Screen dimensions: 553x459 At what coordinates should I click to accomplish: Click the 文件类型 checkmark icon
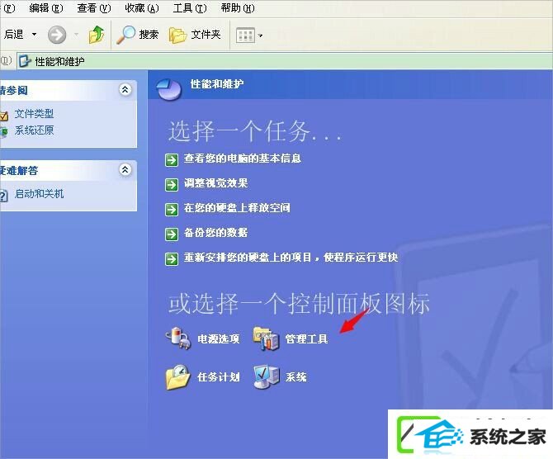pos(4,116)
